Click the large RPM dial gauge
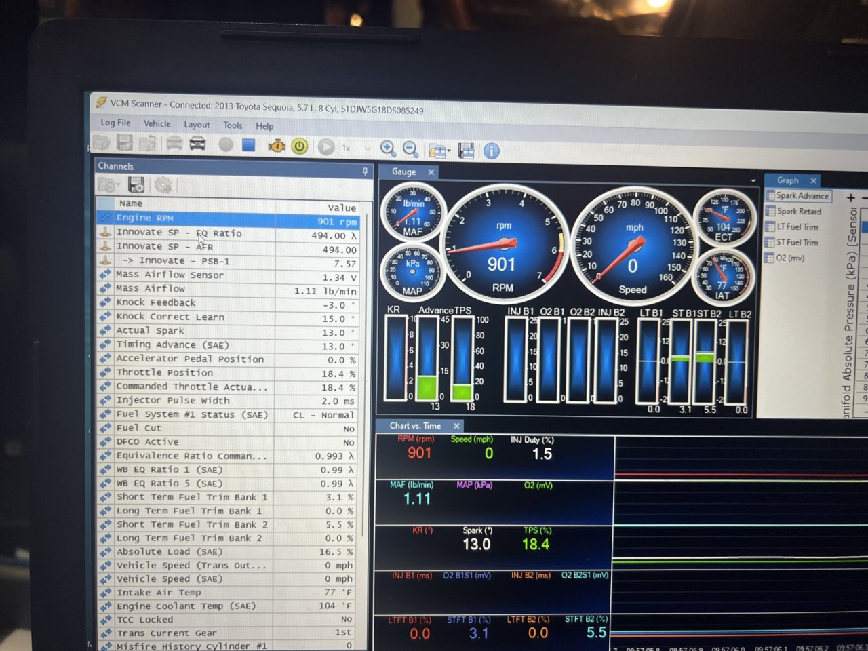Screen dimensions: 868x651 tap(503, 245)
